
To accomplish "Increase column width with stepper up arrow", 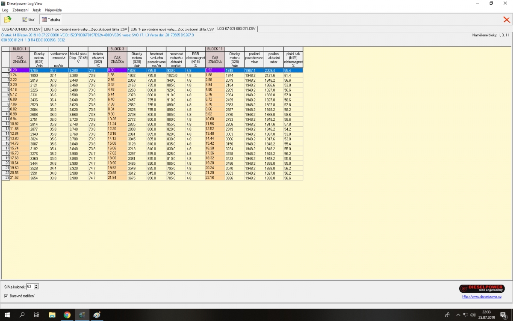I will 36,285.
